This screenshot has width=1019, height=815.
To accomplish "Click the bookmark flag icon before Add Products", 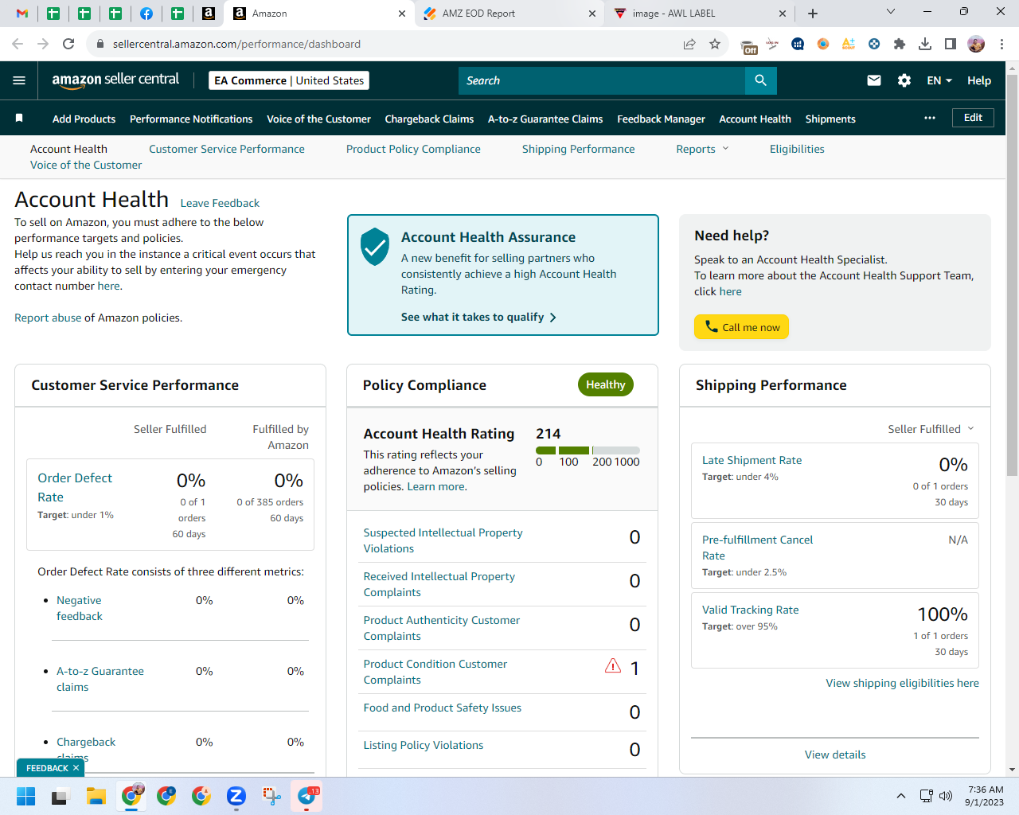I will click(x=19, y=118).
